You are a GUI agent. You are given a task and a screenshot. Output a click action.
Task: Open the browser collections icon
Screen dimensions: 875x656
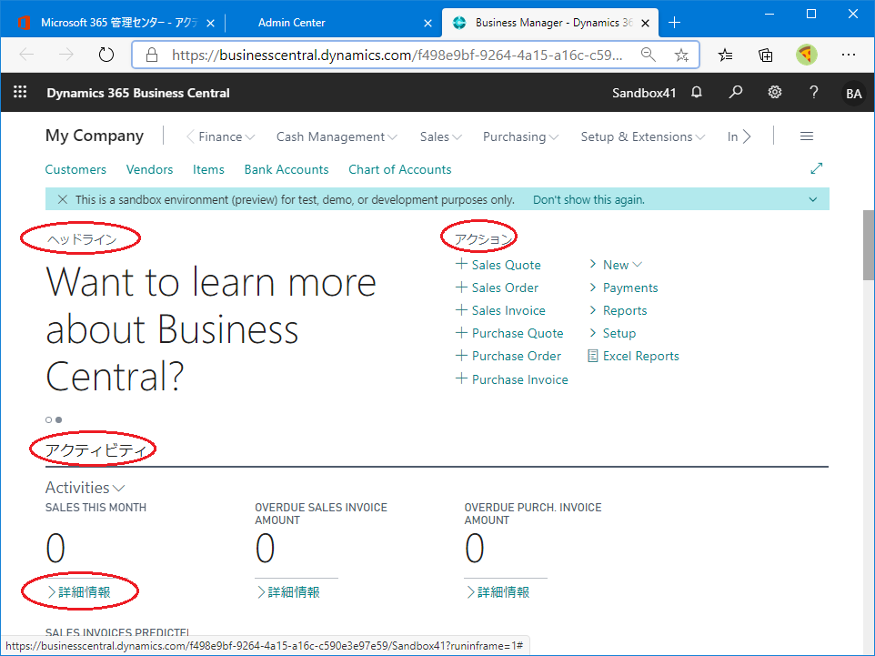(x=766, y=55)
